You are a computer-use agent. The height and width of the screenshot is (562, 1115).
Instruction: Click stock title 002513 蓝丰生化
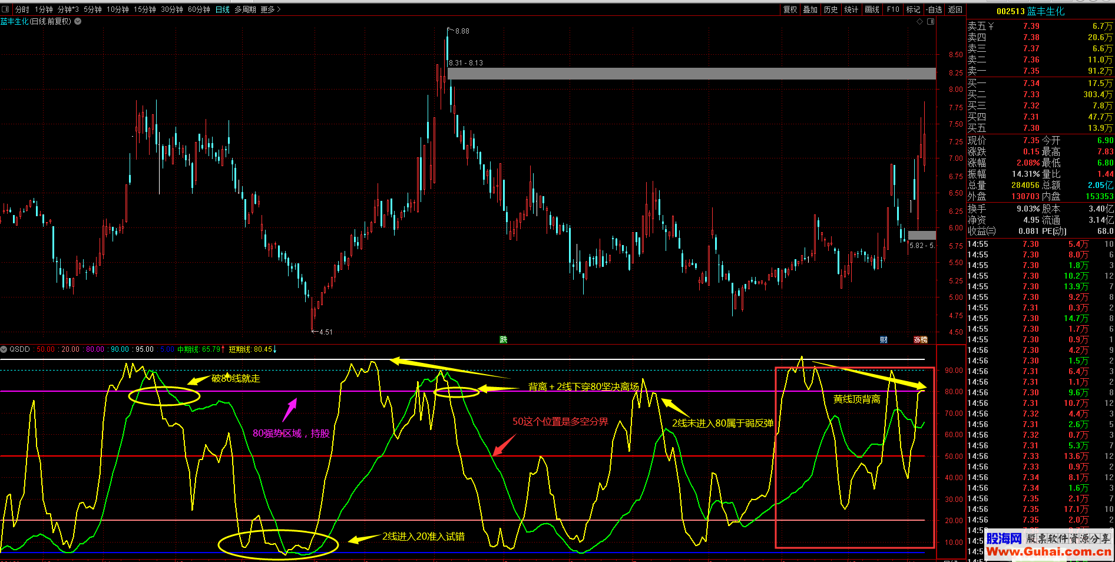[x=1031, y=11]
